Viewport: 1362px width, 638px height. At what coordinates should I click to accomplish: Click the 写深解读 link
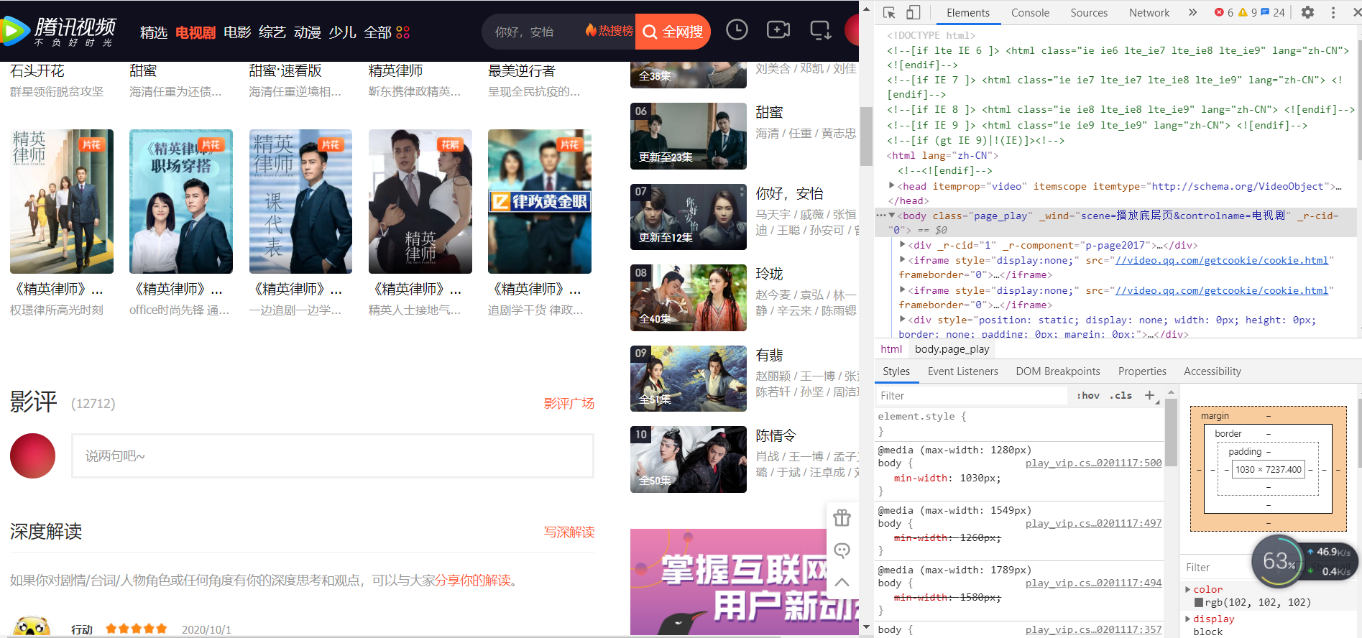coord(569,532)
